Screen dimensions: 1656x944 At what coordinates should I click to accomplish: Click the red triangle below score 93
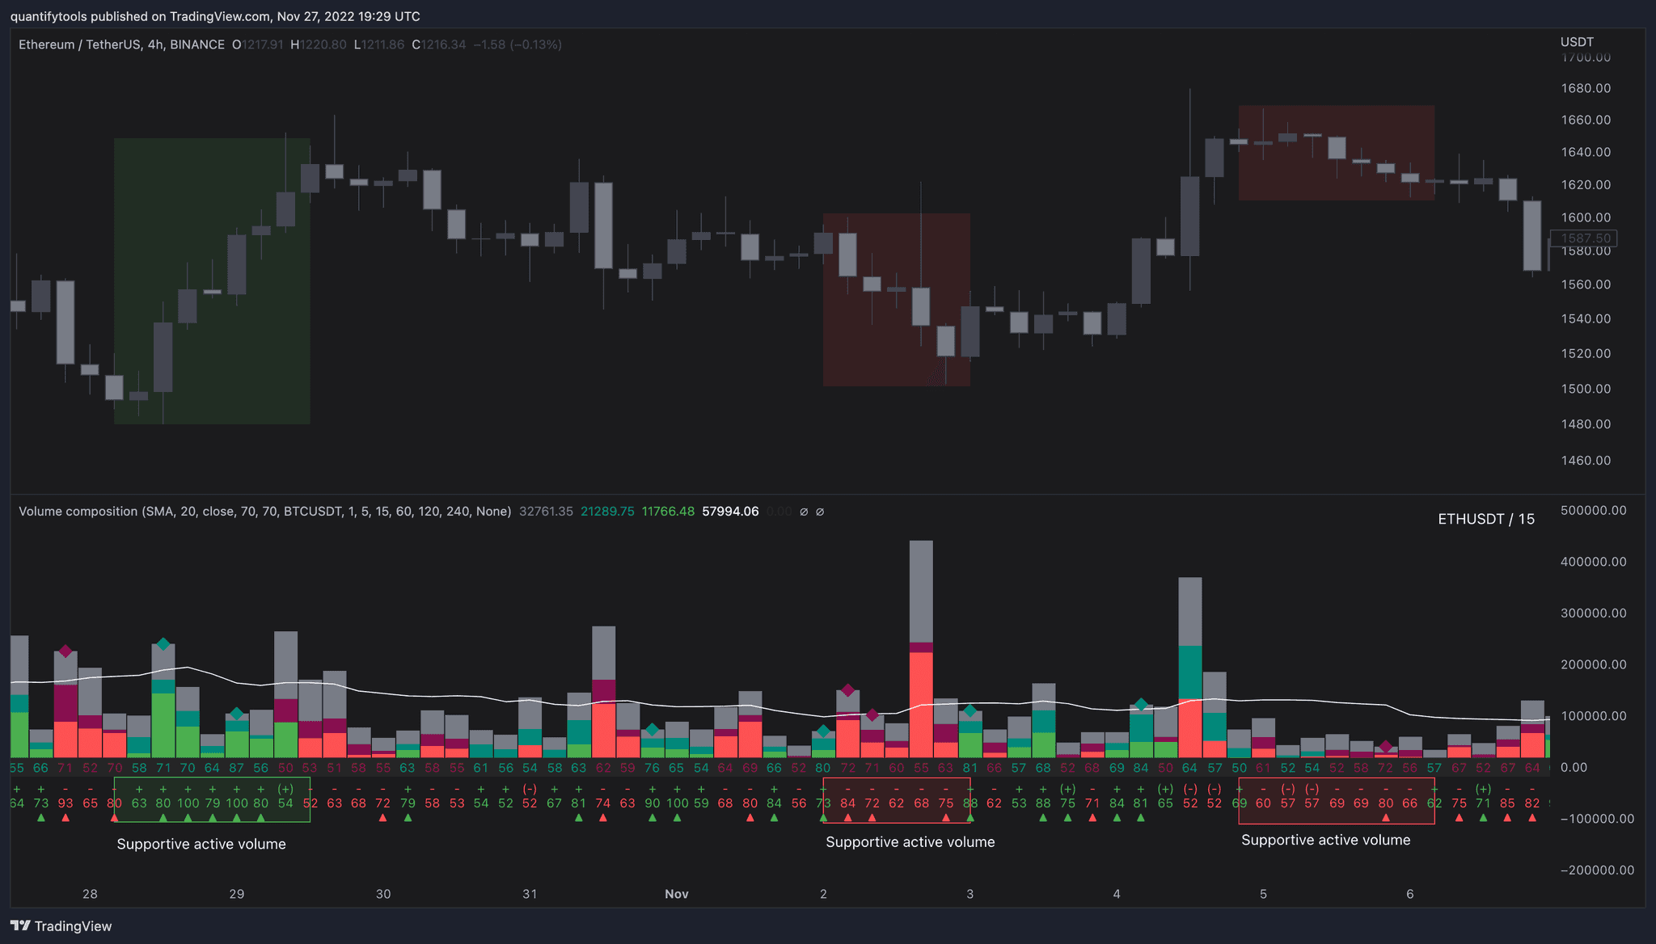(x=65, y=818)
